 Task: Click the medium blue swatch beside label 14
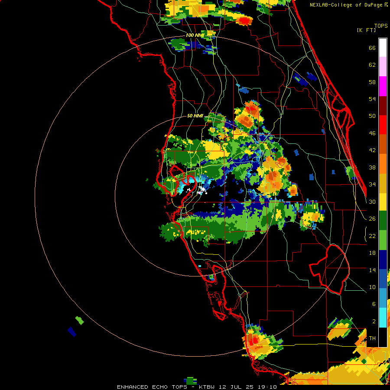(383, 278)
